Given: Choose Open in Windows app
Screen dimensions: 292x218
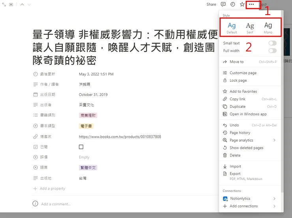Looking at the screenshot, I should pos(250,114).
